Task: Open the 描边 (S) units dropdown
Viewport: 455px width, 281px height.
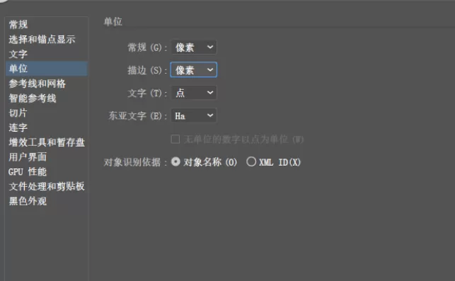Action: 194,70
